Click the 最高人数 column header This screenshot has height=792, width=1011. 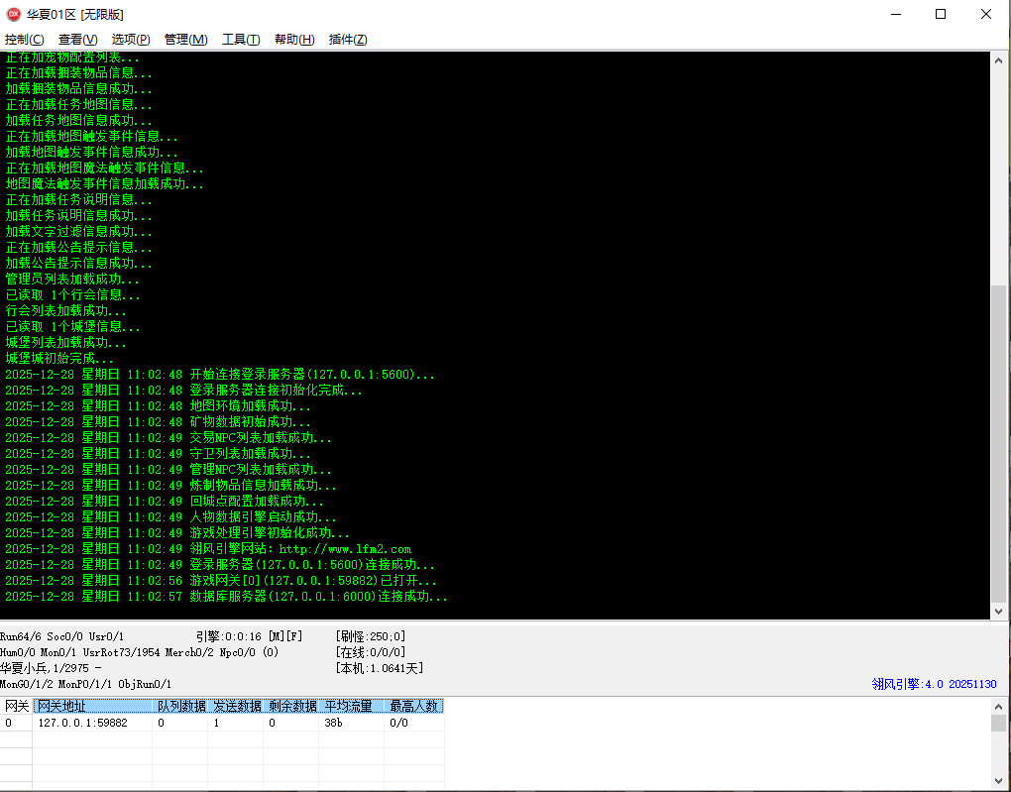[413, 706]
